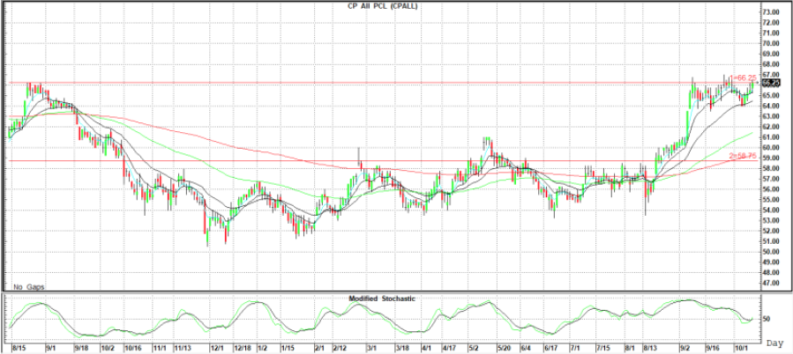Click the 54.00 price axis label

coord(771,210)
